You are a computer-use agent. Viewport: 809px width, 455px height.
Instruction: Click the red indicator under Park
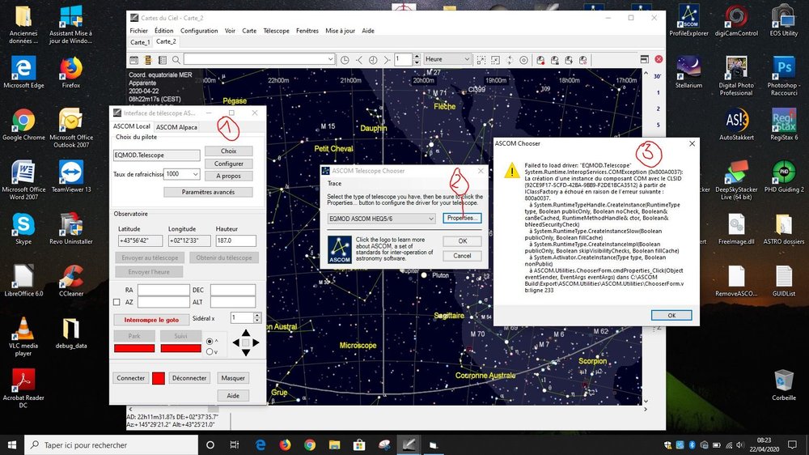(134, 349)
